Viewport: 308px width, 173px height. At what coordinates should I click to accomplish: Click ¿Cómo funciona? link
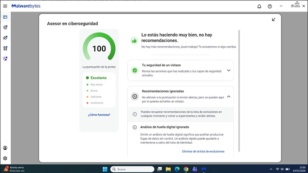(x=99, y=115)
